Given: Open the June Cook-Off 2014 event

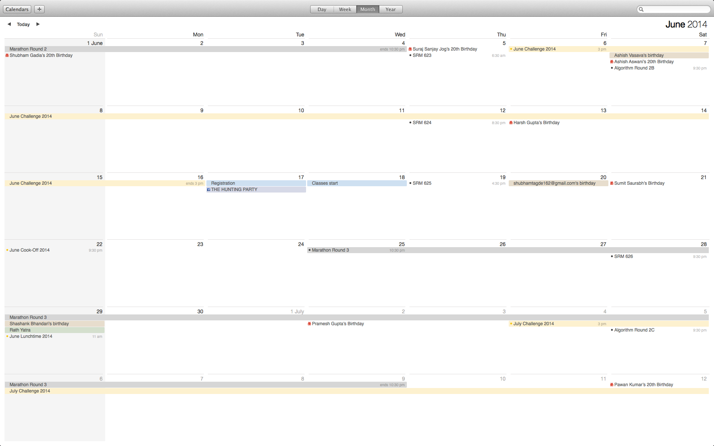Looking at the screenshot, I should coord(30,250).
